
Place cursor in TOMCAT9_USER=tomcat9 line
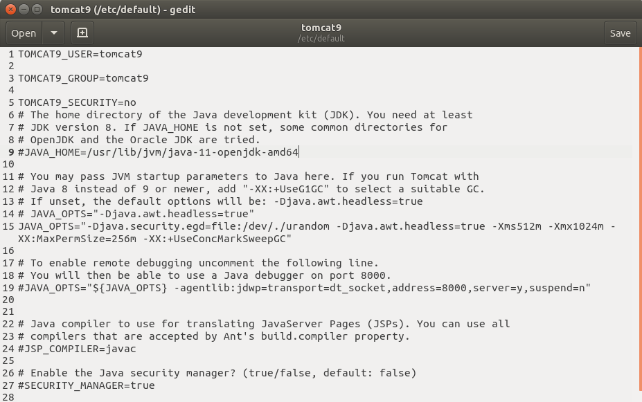[80, 53]
